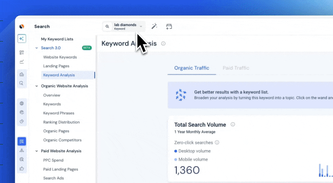The image size is (333, 183).
Task: Click the compare icon next to wand
Action: tap(169, 26)
